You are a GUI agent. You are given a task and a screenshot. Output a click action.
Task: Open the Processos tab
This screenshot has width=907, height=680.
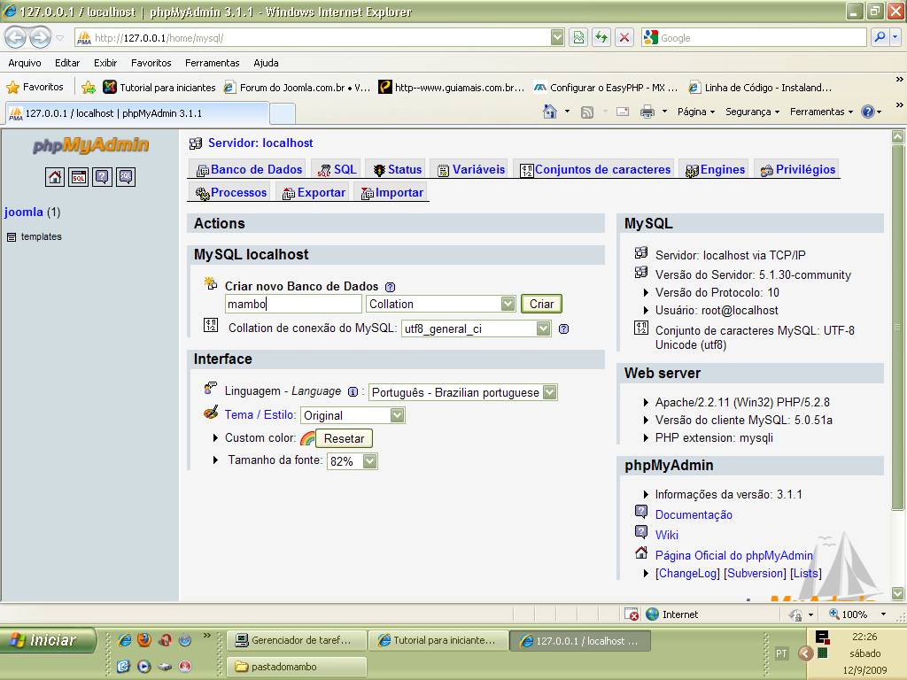click(231, 192)
